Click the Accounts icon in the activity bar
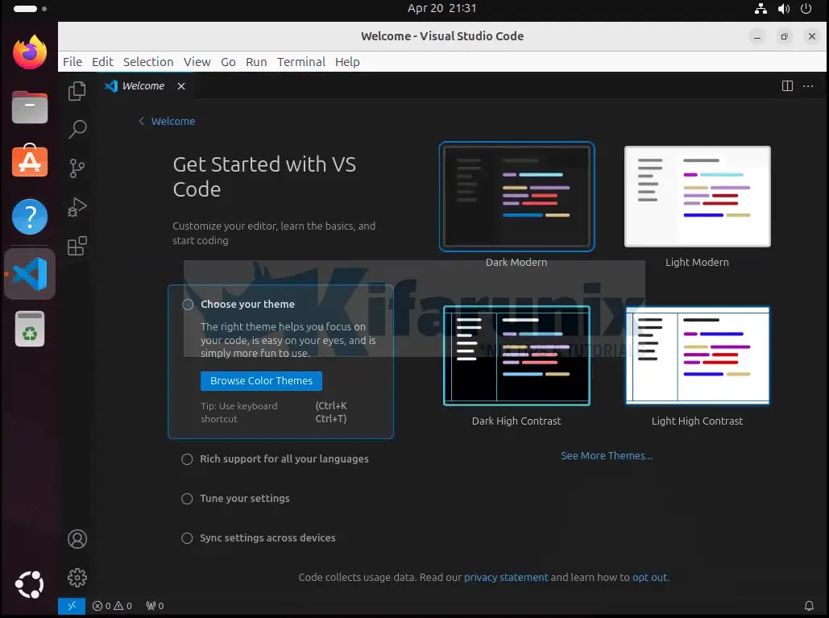 click(x=77, y=539)
